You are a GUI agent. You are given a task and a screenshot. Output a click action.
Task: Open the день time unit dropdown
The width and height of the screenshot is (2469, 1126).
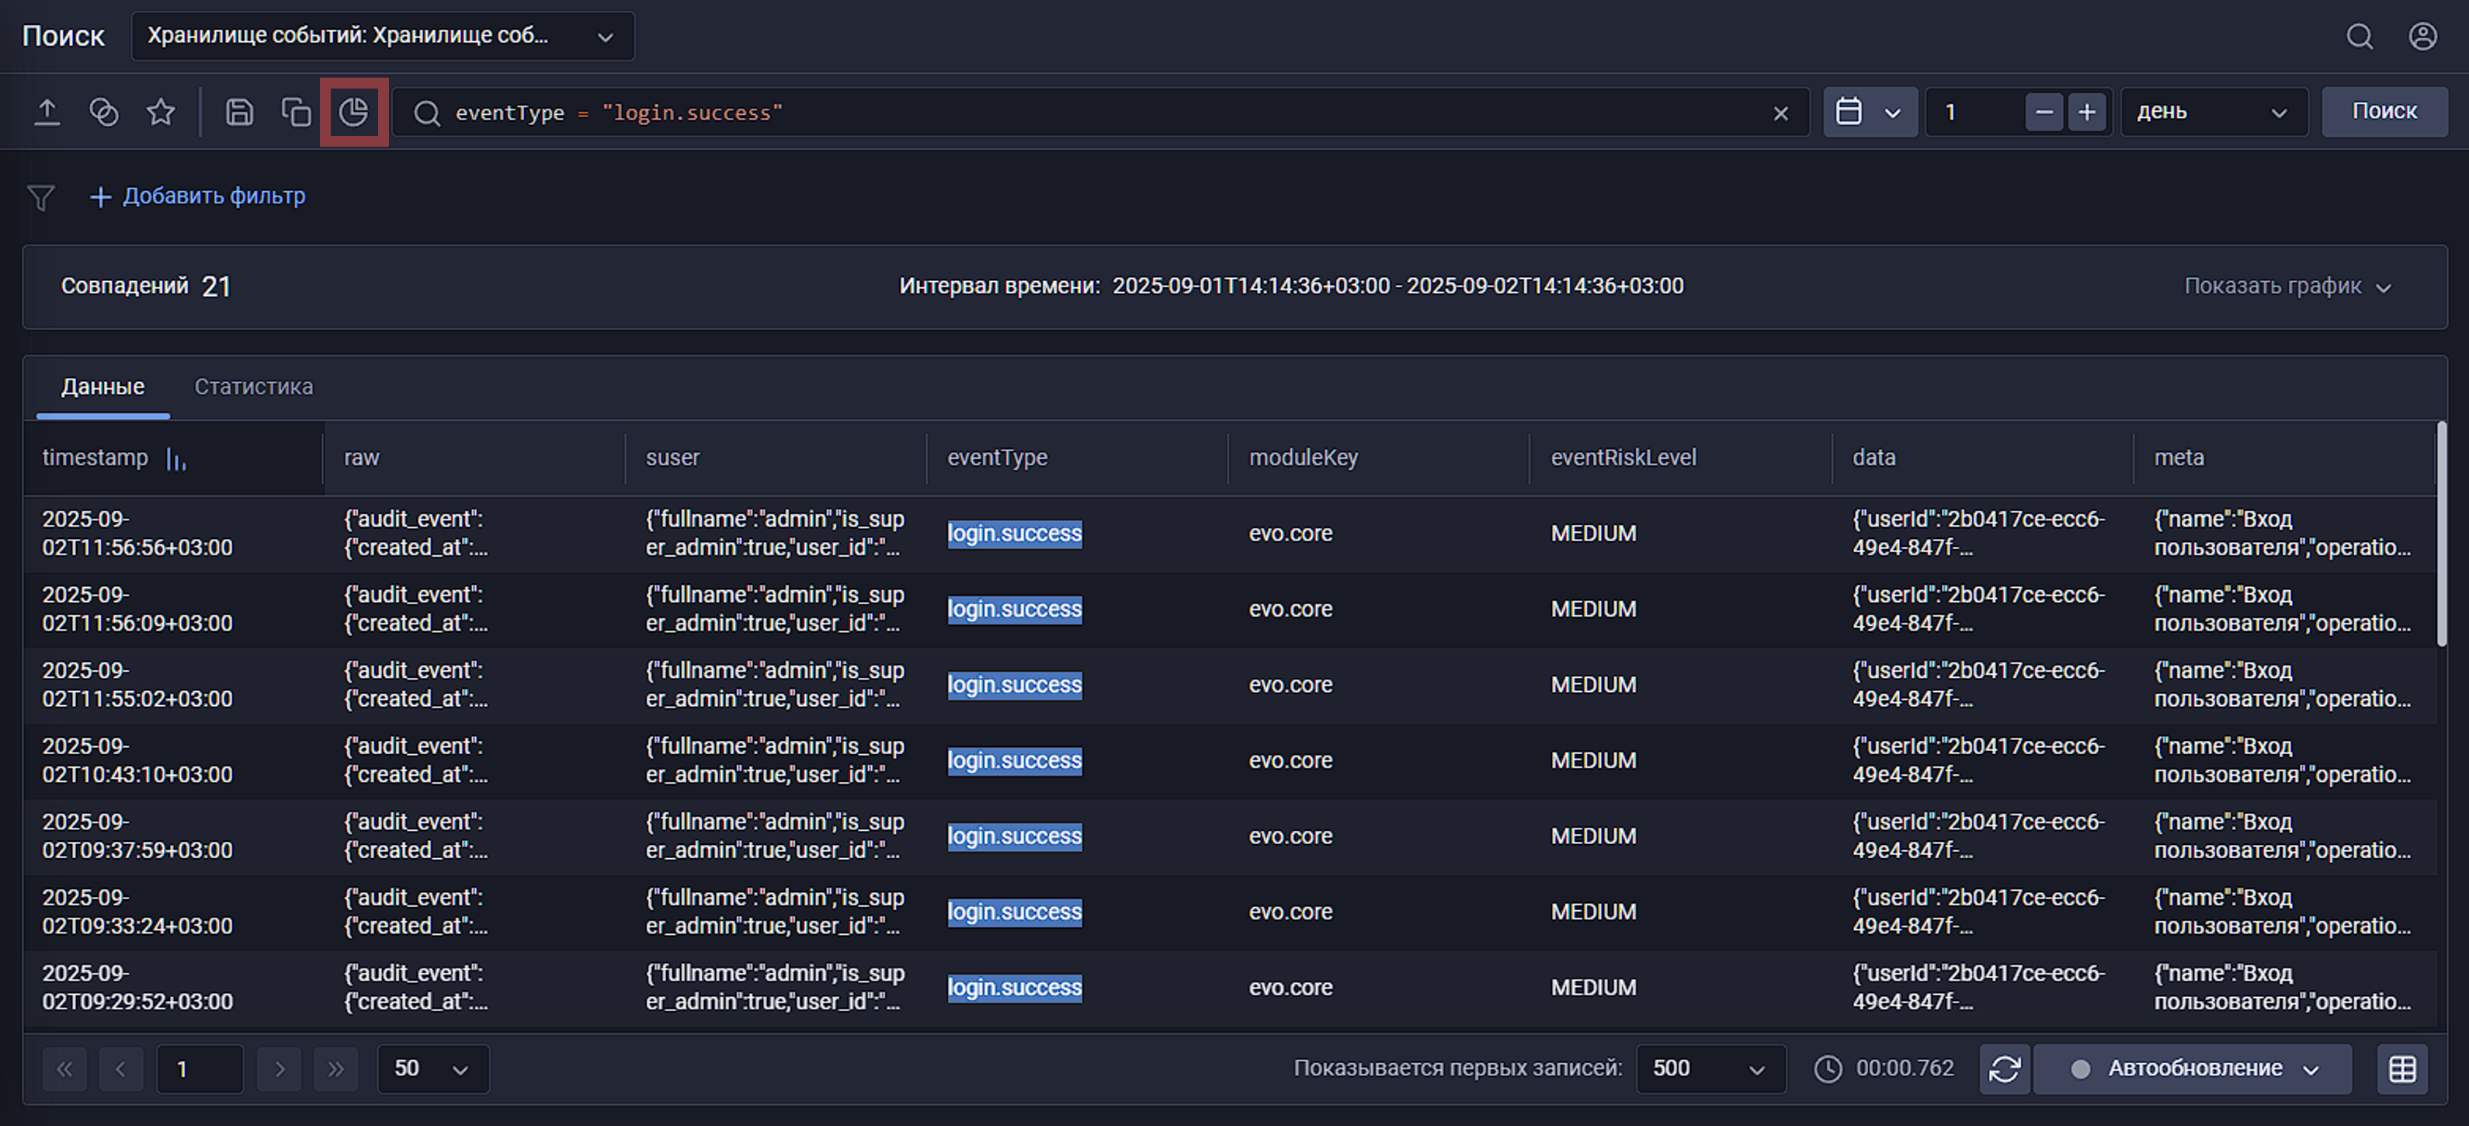(x=2212, y=112)
